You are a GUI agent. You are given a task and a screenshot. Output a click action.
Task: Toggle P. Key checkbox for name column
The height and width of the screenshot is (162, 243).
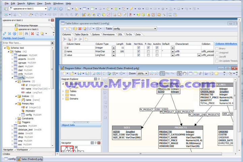click(148, 51)
